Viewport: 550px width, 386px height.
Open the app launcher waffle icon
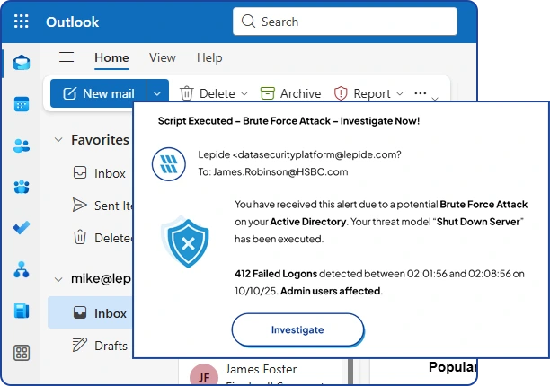(22, 22)
